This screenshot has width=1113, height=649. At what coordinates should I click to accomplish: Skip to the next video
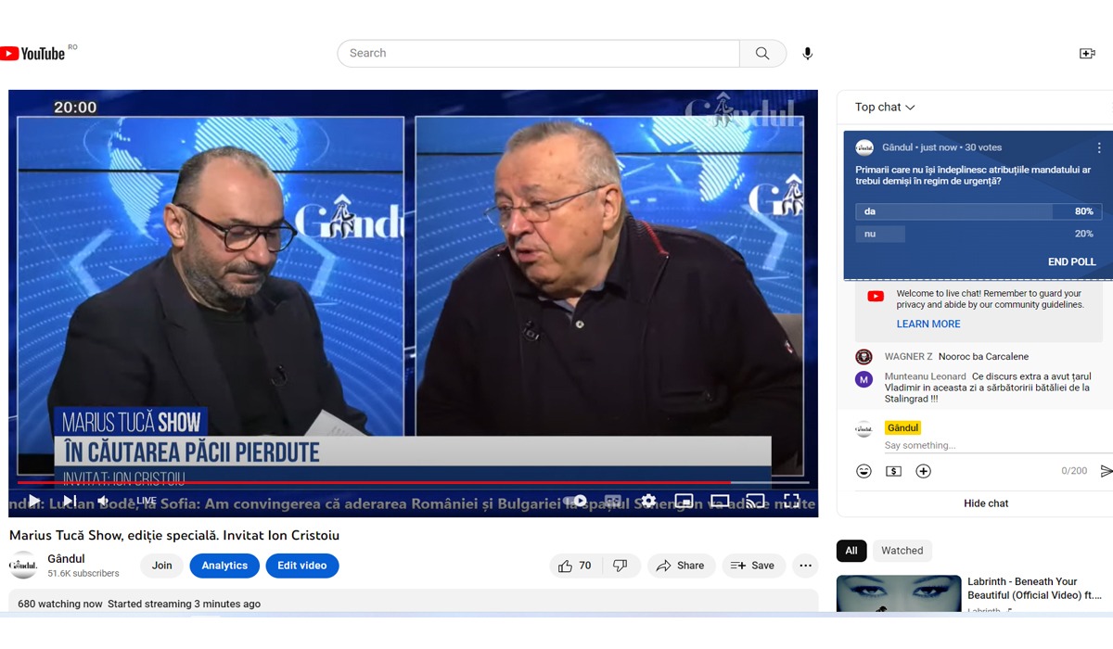tap(69, 501)
